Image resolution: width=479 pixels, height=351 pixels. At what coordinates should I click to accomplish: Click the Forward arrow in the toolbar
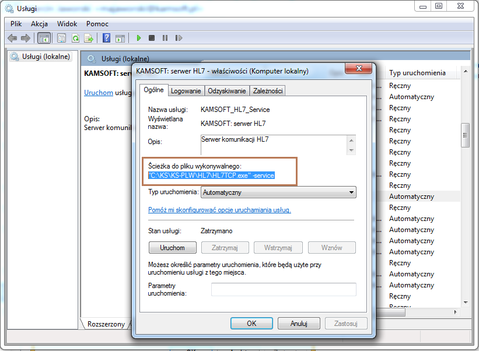[x=26, y=38]
